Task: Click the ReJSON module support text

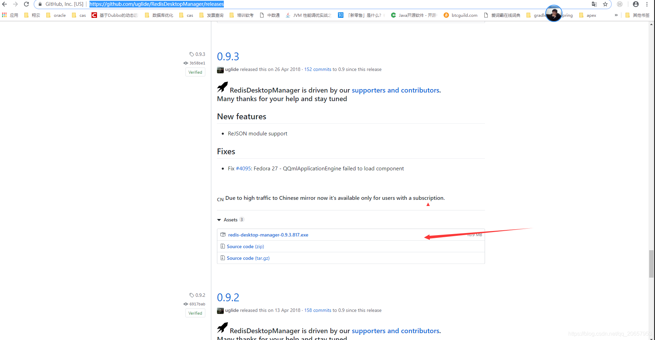Action: 257,134
